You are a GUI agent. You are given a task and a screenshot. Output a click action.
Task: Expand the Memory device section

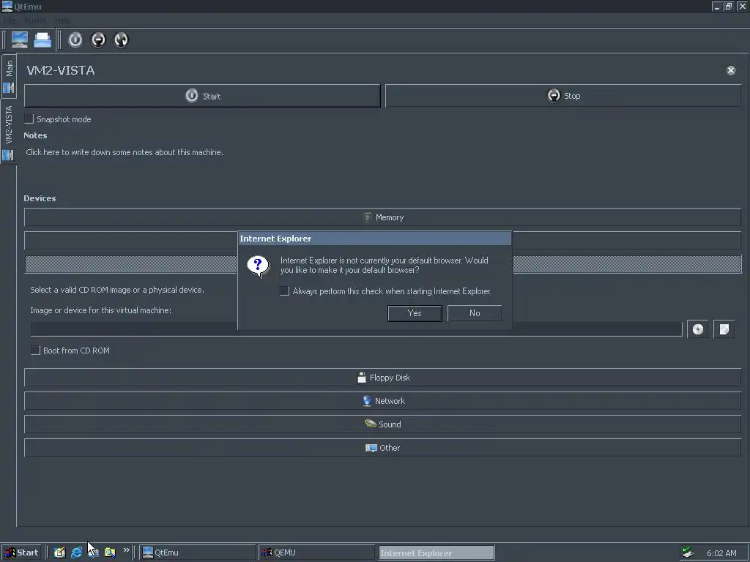coord(382,217)
